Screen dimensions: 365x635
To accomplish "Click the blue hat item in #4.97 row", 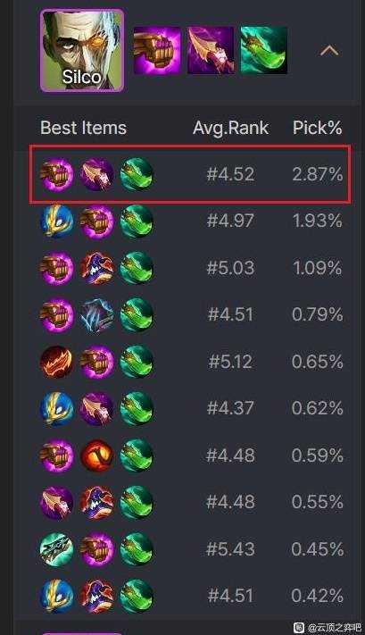I will point(57,221).
